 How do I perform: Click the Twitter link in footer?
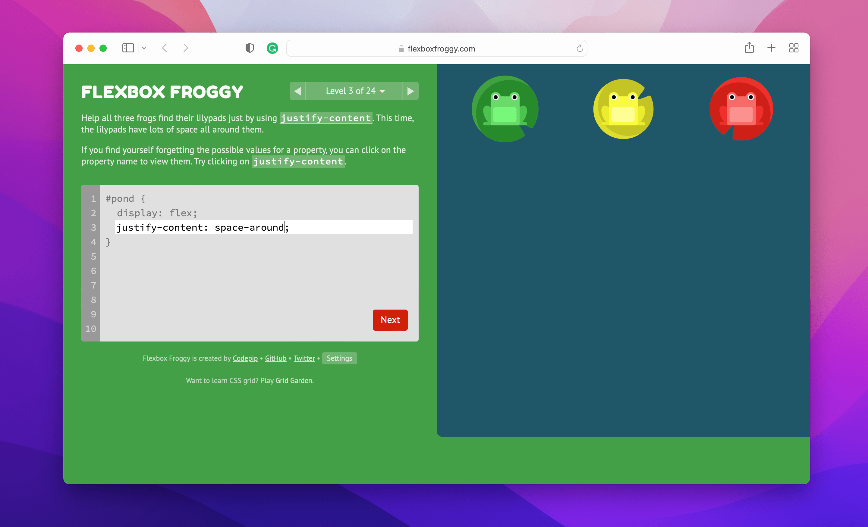[x=303, y=358]
